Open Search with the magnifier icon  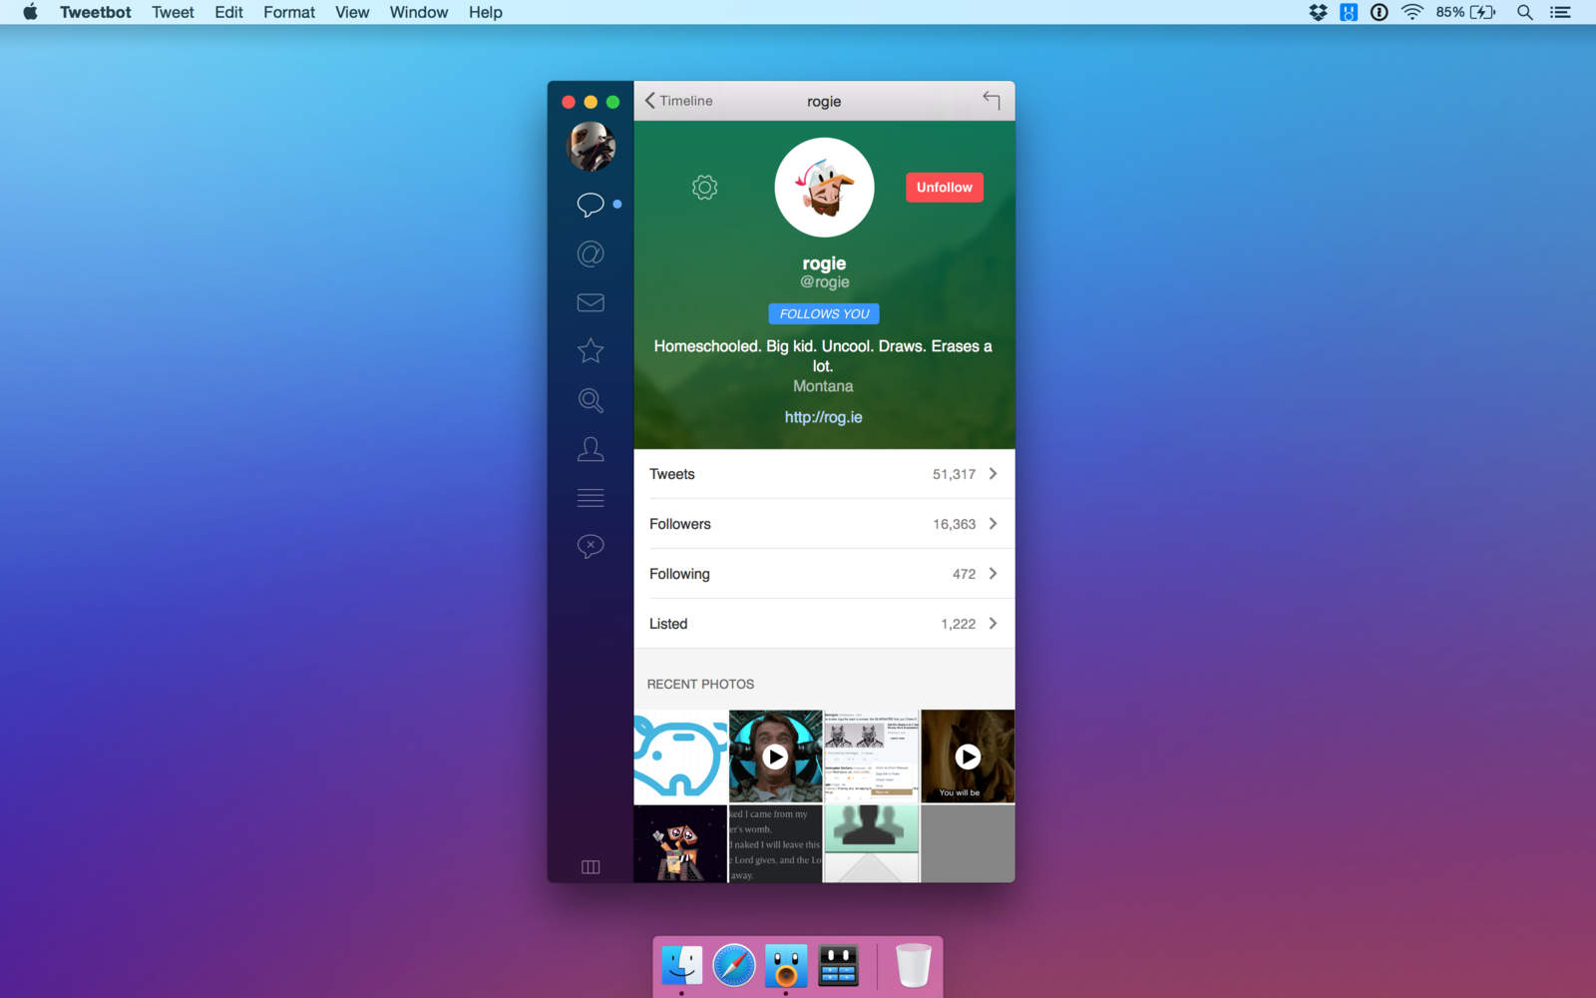click(591, 400)
